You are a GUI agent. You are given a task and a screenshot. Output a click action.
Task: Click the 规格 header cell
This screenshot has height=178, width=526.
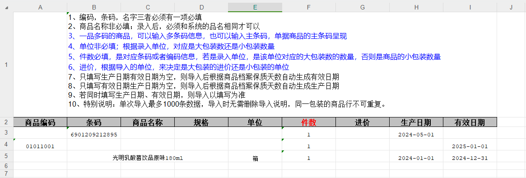click(201, 122)
